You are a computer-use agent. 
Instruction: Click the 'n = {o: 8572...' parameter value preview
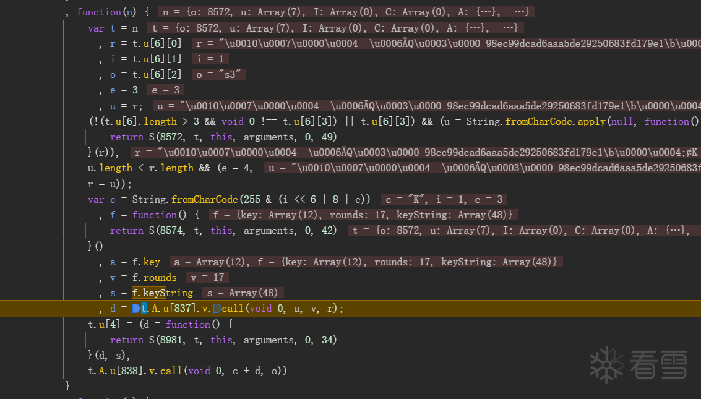tap(346, 12)
